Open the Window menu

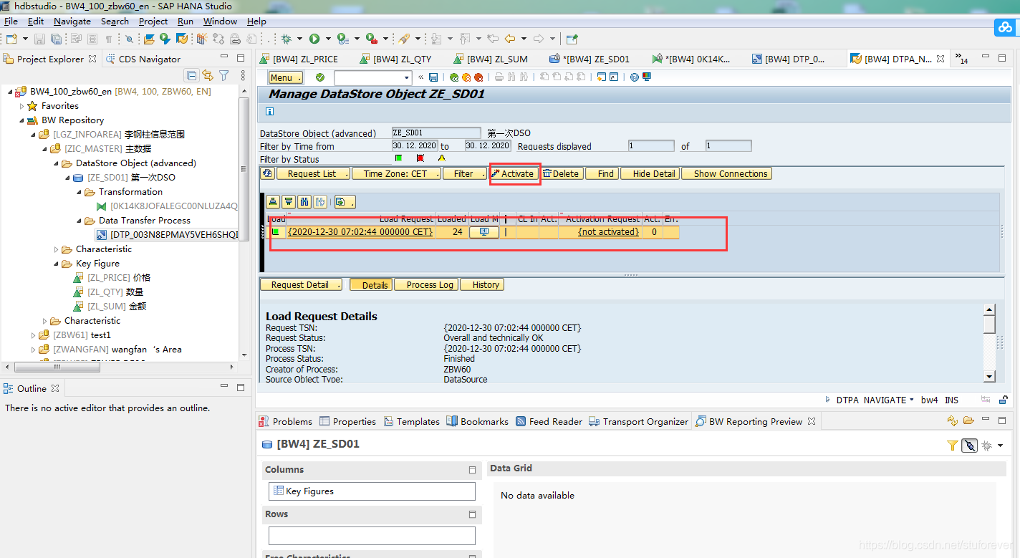(221, 21)
